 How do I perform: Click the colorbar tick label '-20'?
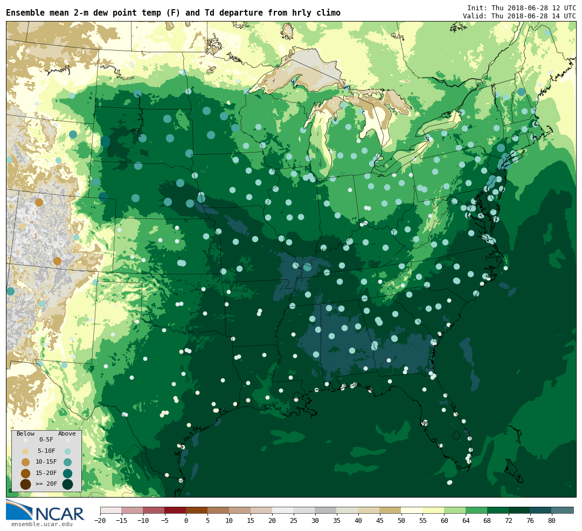(100, 521)
